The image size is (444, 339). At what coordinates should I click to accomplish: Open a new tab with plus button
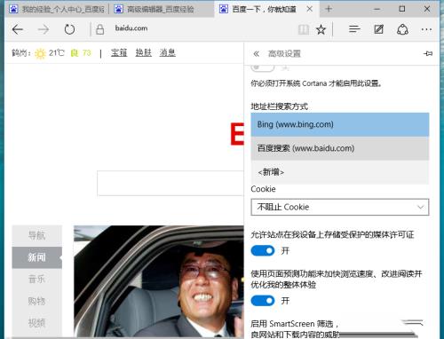(329, 9)
